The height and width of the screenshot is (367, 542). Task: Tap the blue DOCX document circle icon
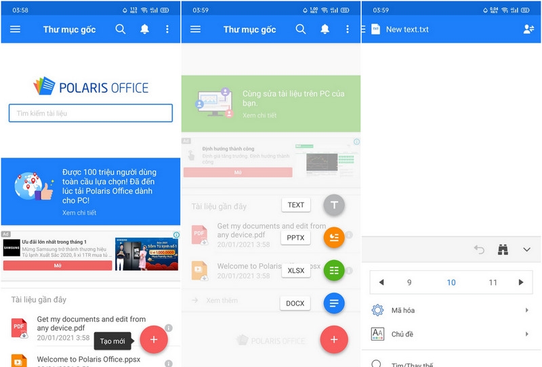click(334, 303)
